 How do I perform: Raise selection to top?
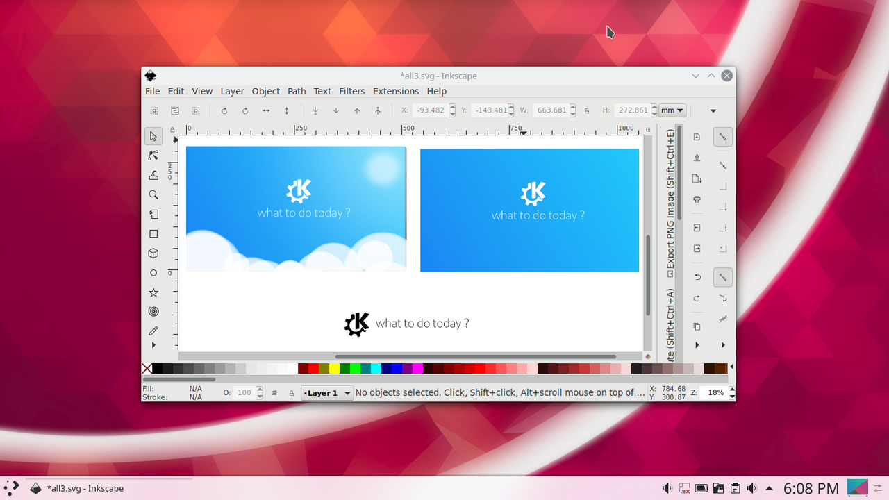[378, 110]
